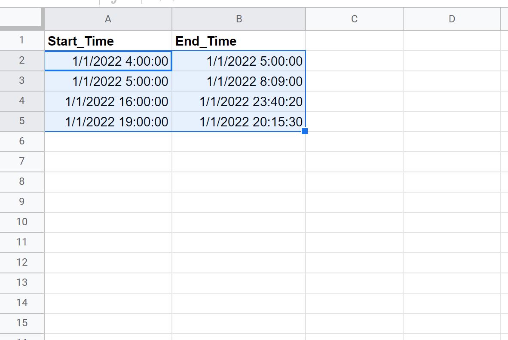Select row 6 header
This screenshot has height=340, width=508.
tap(22, 141)
